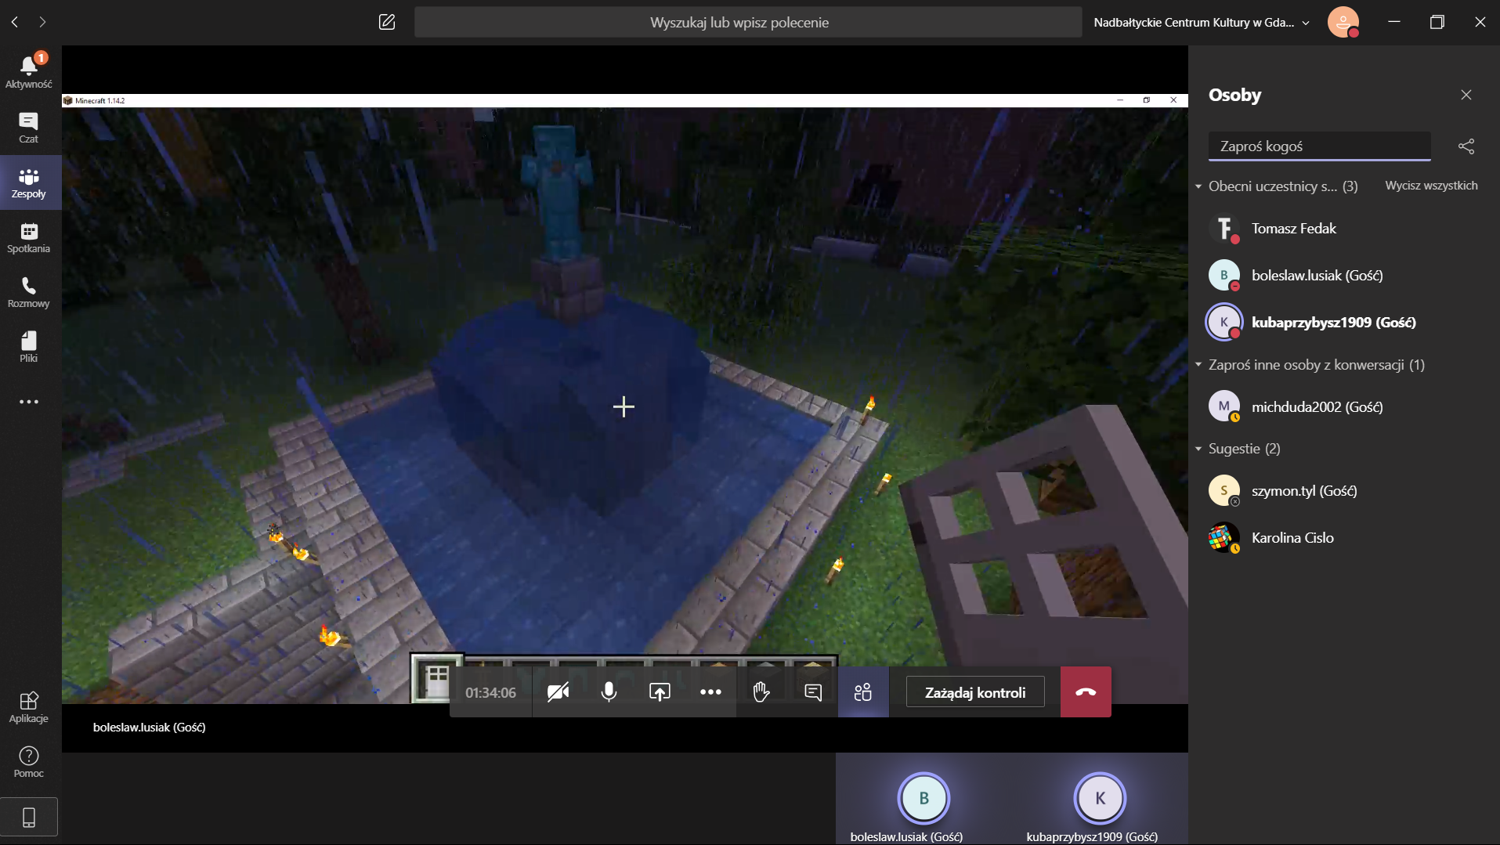The image size is (1500, 845).
Task: Select suggested szymon.tyl (Gość)
Action: pos(1343,491)
